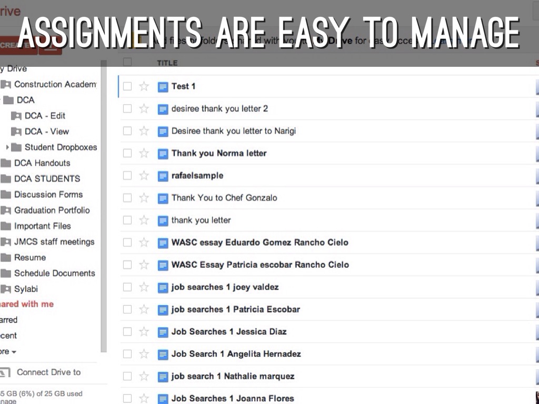This screenshot has width=539, height=404.
Task: Click the Student Dropboxes folder icon
Action: click(x=16, y=147)
